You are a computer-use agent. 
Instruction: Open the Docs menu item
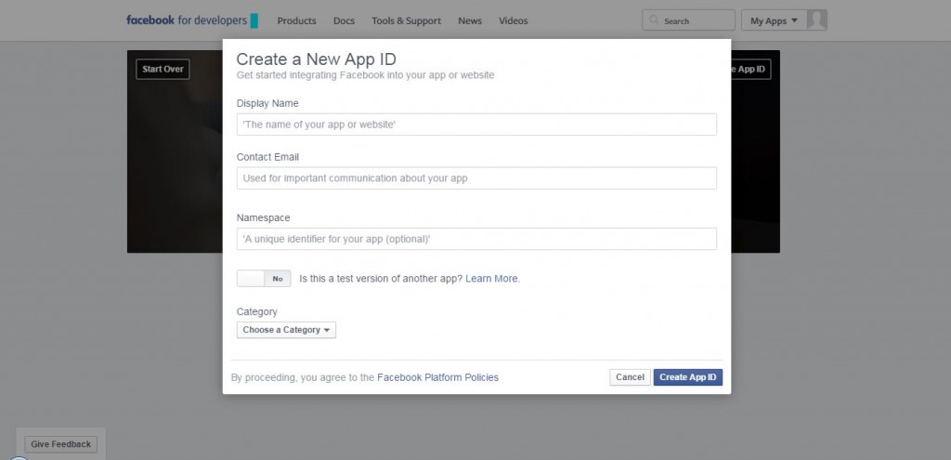pos(344,20)
